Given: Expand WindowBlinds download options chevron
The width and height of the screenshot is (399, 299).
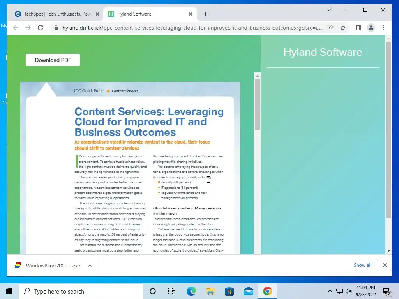Looking at the screenshot, I should pos(90,266).
